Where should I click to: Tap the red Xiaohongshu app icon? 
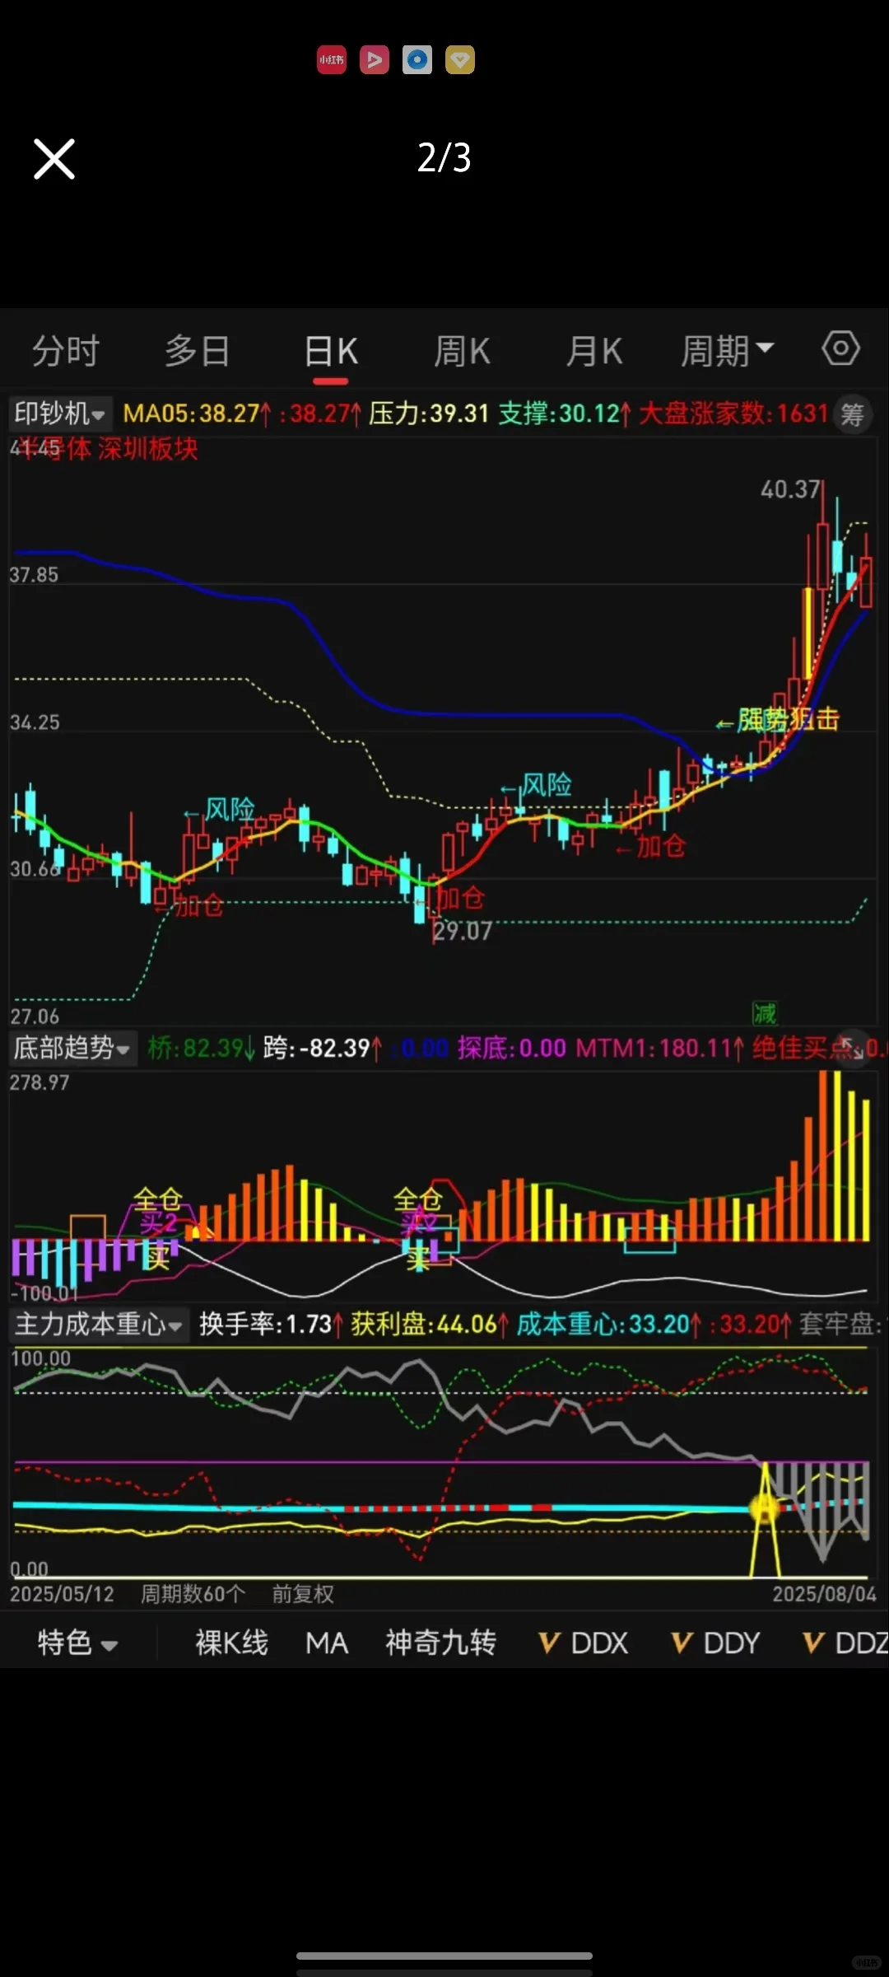[332, 60]
